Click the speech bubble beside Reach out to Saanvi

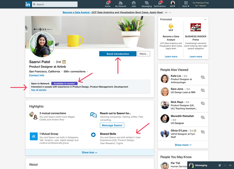94,115
